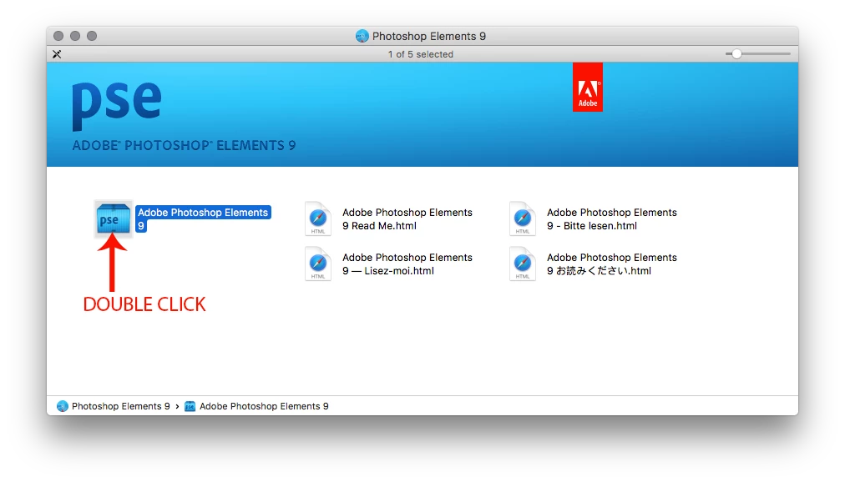Viewport: 845px width, 482px height.
Task: Select the Lisez-moi.html file icon
Action: pyautogui.click(x=318, y=264)
